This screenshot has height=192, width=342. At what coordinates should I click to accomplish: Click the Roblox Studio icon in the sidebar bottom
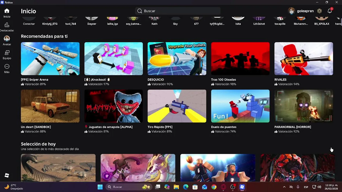[7, 175]
